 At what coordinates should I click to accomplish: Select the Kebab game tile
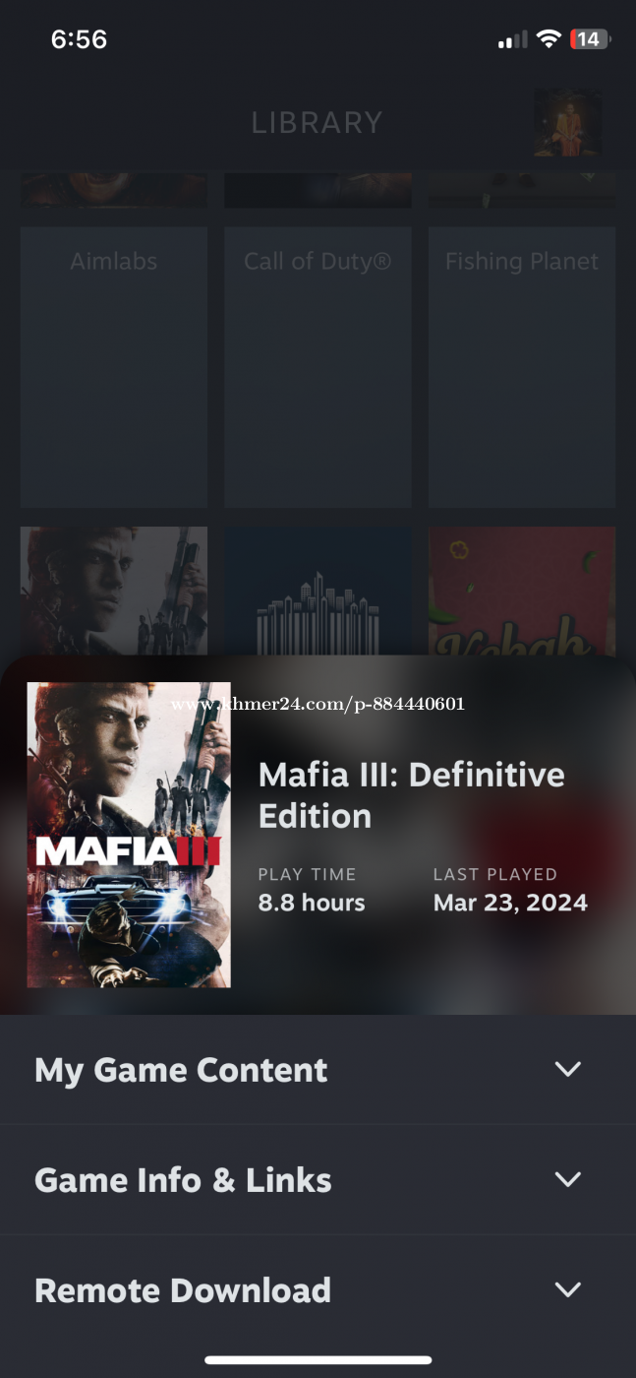(x=522, y=591)
